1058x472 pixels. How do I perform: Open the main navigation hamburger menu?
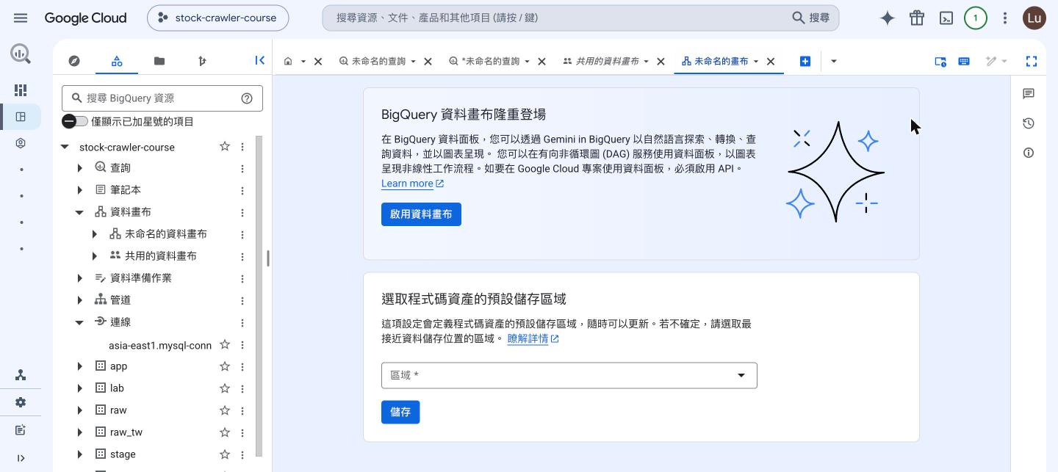coord(21,18)
